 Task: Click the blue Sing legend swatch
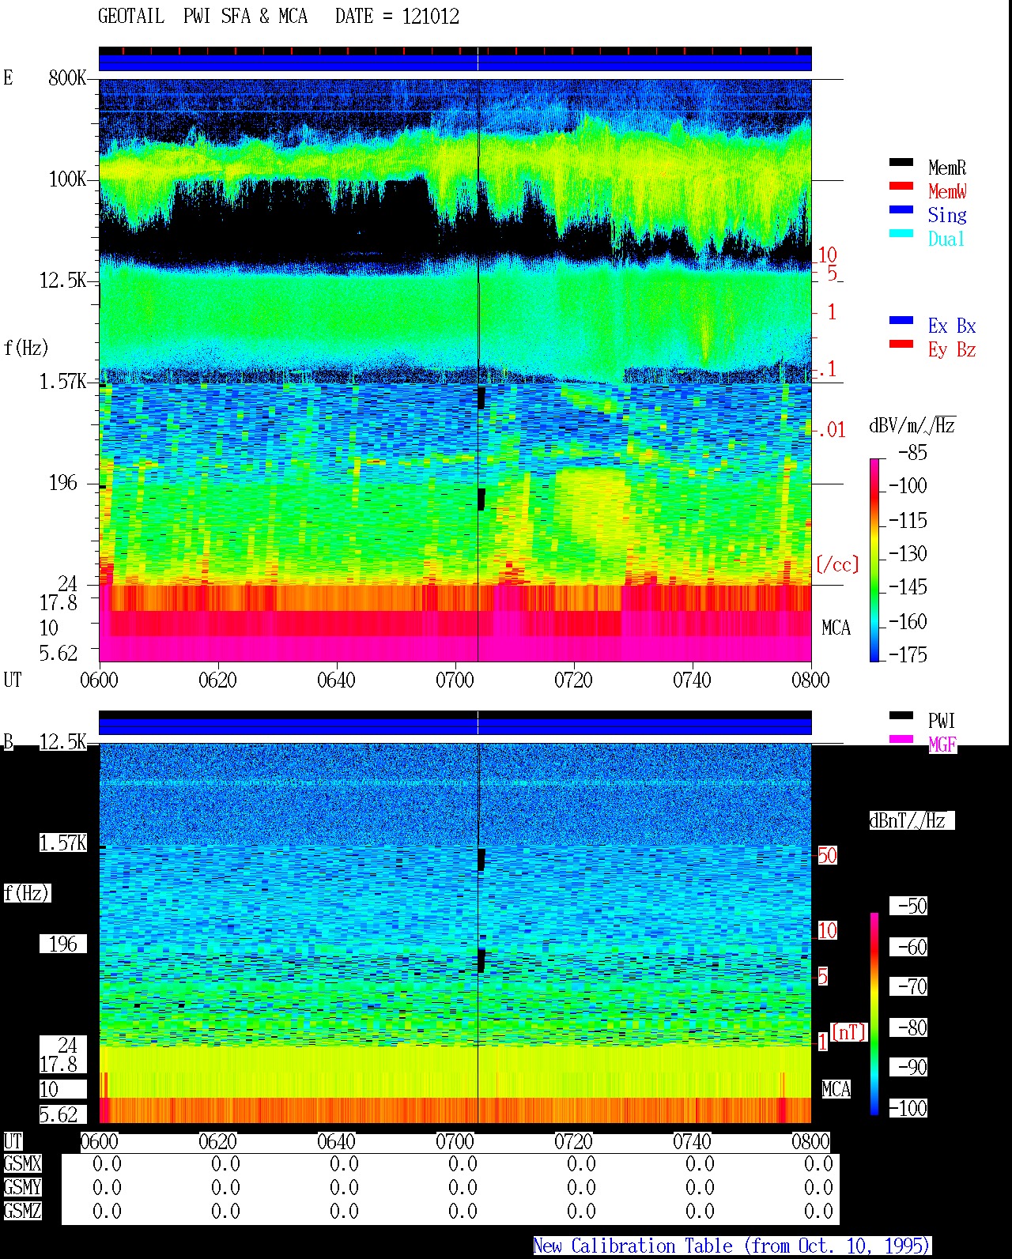pyautogui.click(x=901, y=210)
